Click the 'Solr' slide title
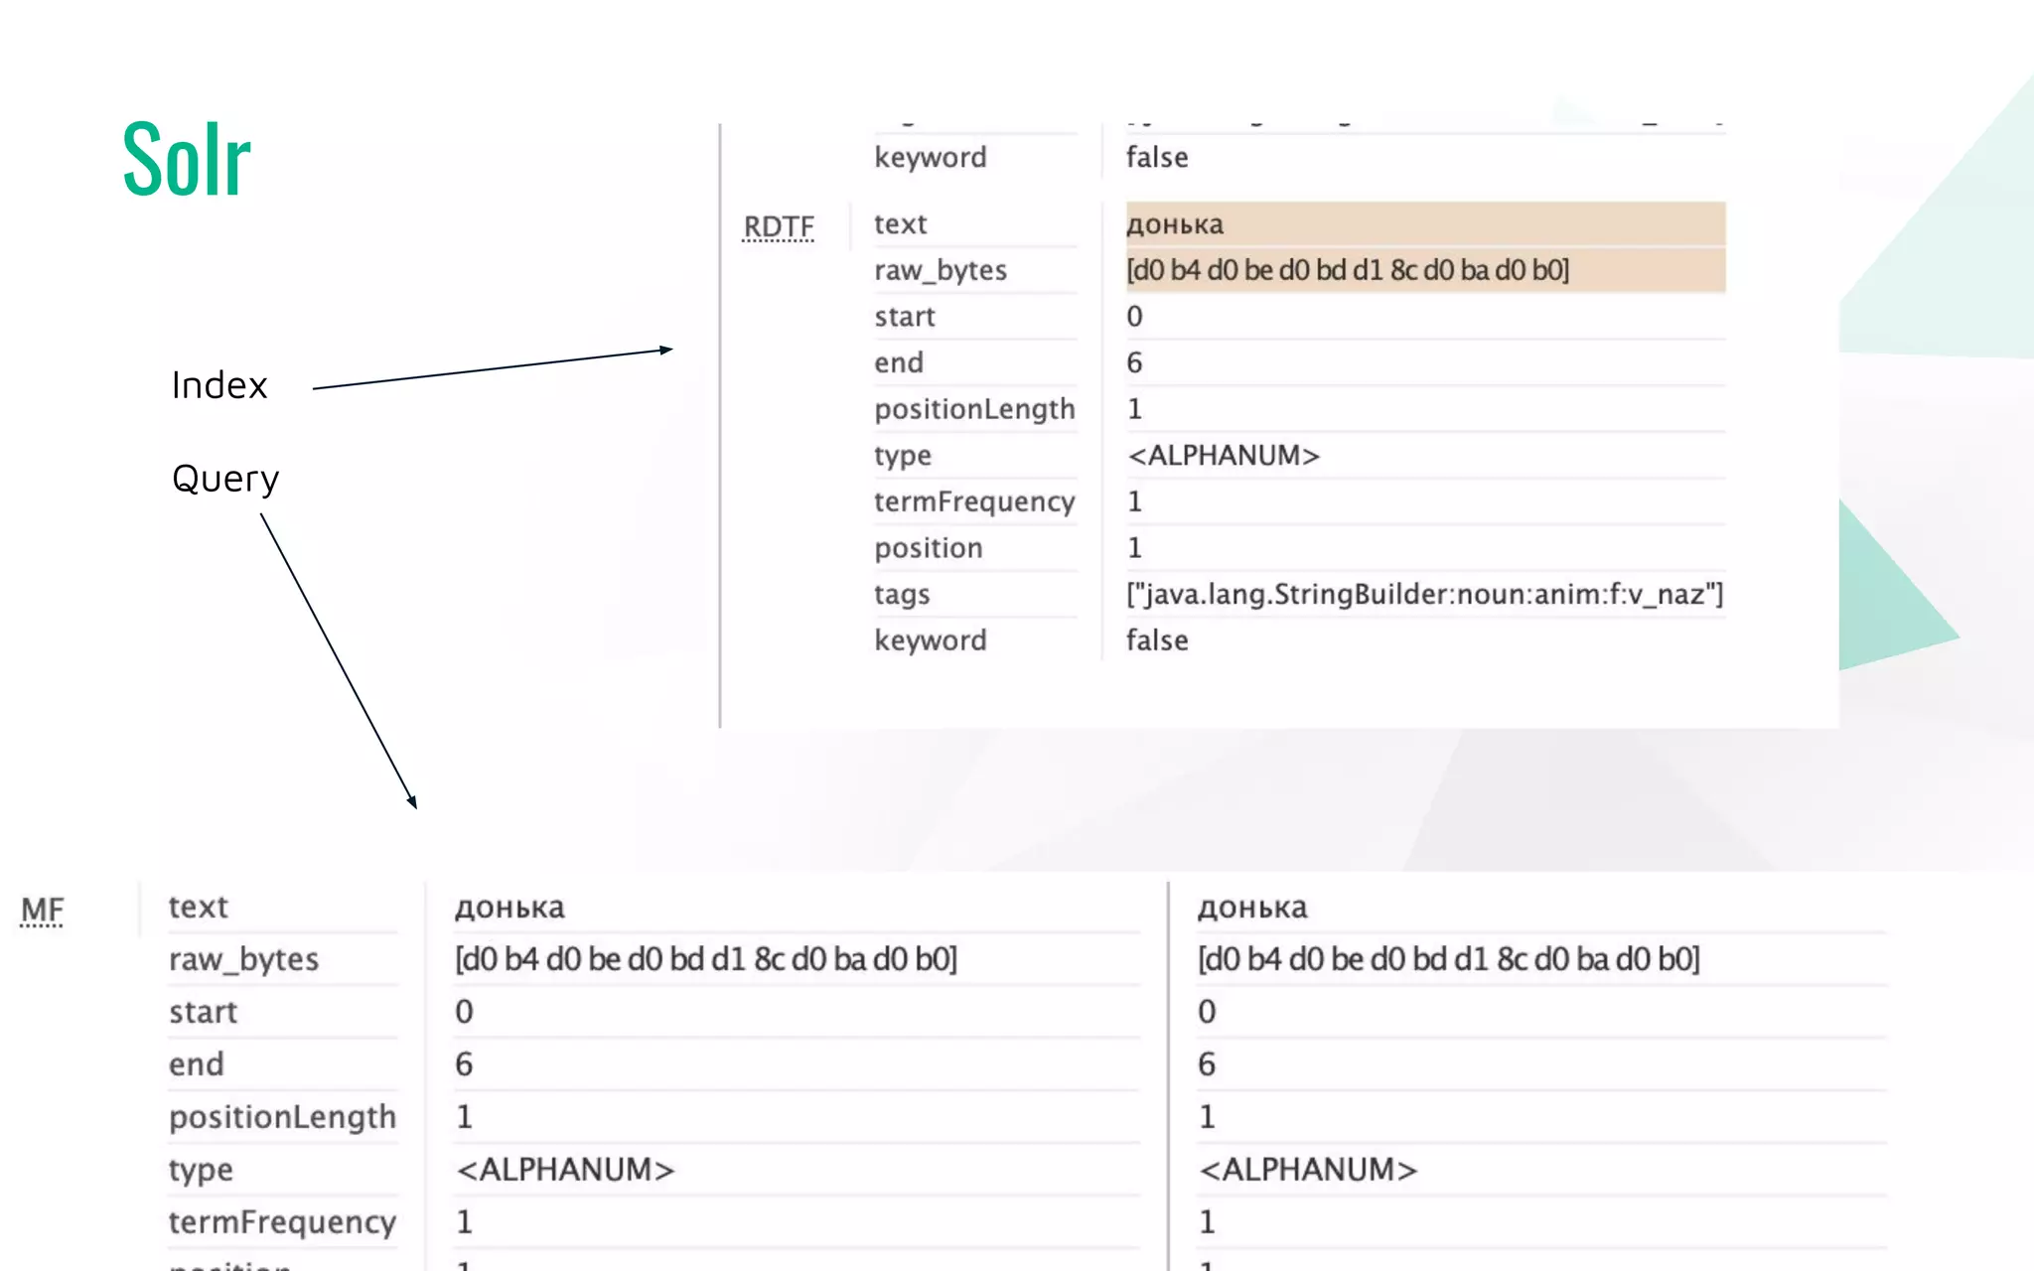The height and width of the screenshot is (1271, 2034). tap(187, 159)
